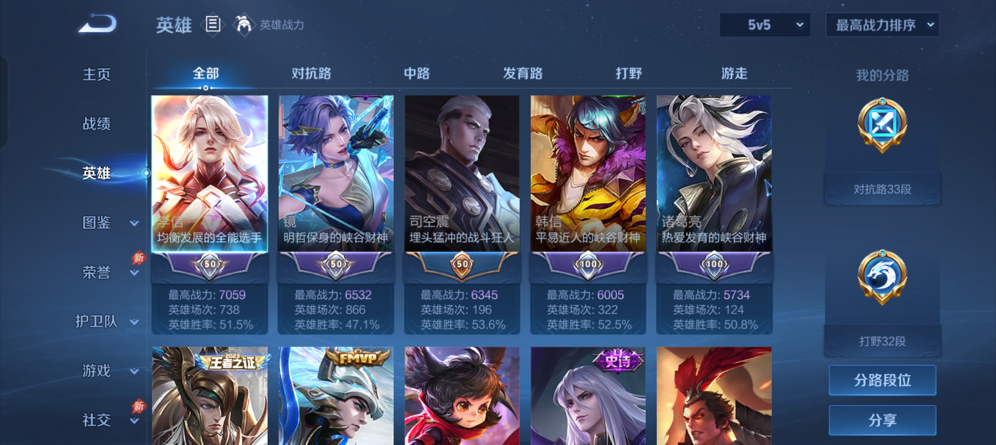Open the 英雄战力 hero power icon

point(243,24)
